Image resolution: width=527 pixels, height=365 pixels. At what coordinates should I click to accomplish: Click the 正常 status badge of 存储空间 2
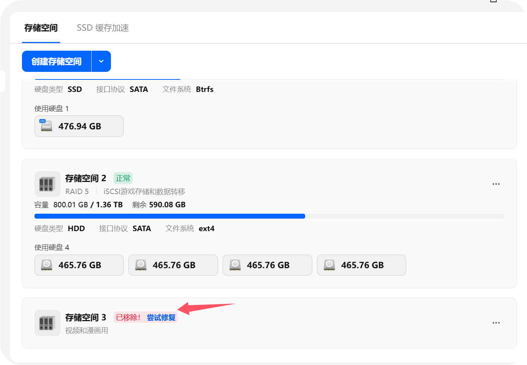(123, 178)
